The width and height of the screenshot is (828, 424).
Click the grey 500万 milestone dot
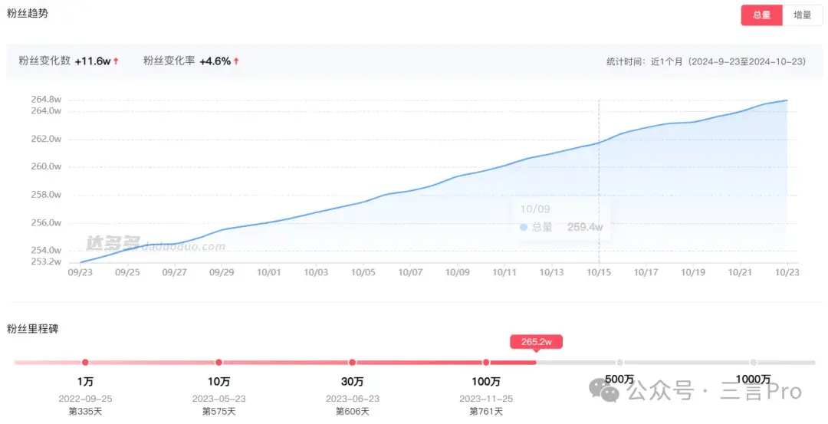coord(619,363)
